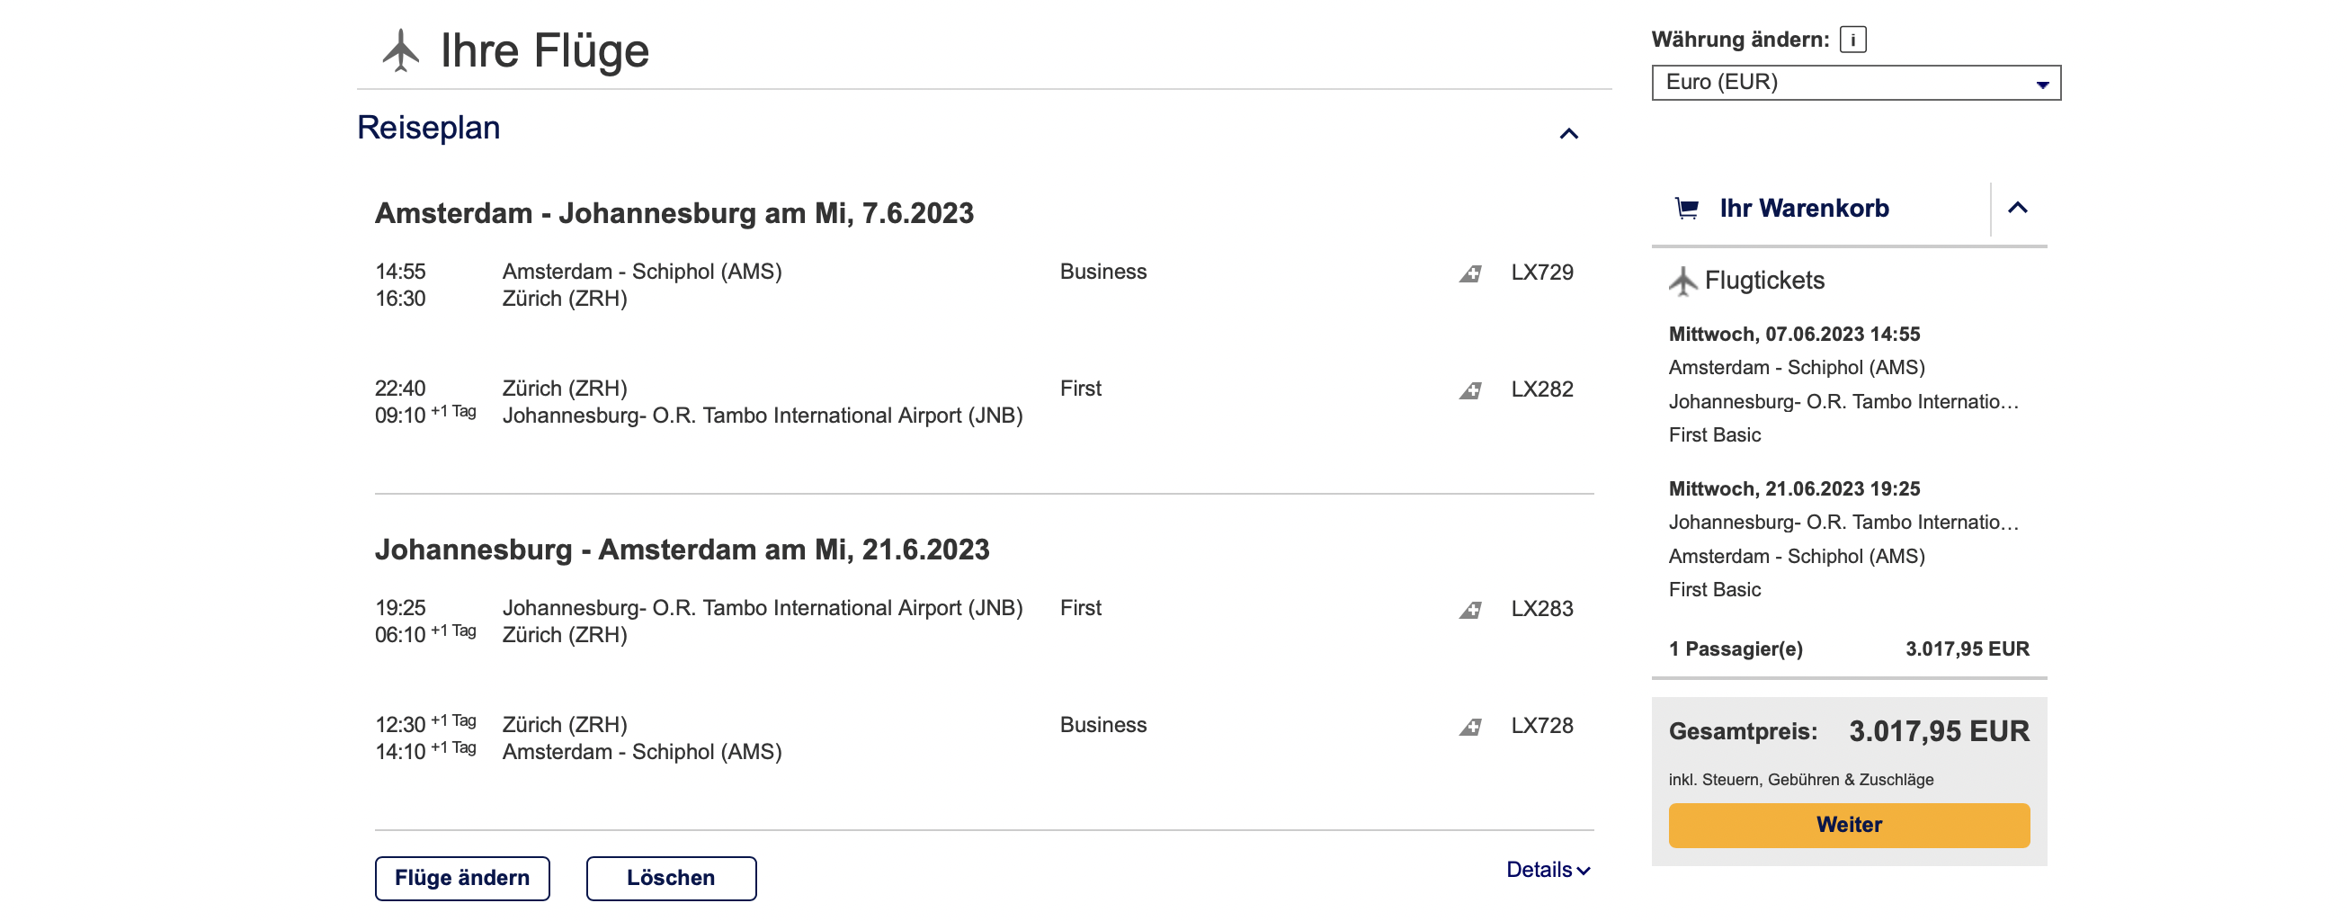Click the Flüge ändern button
The height and width of the screenshot is (921, 2347).
coord(462,877)
